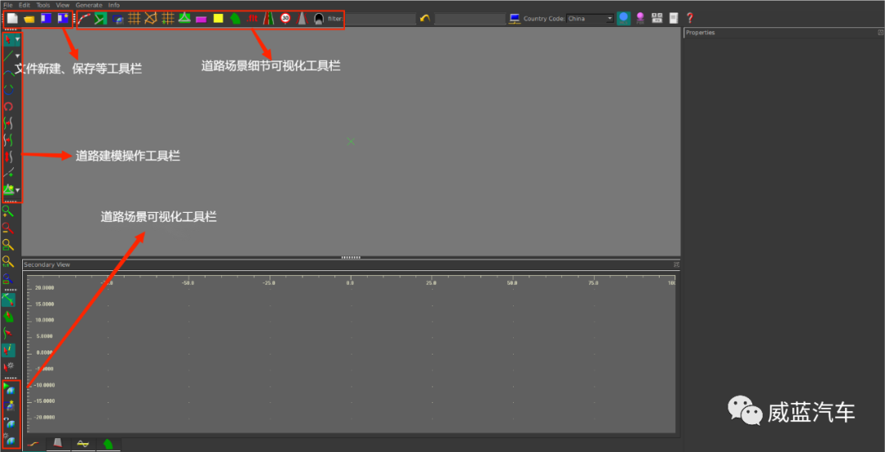Toggle the teal icon with red pointer
Viewport: 885px width, 452px height.
coord(8,350)
